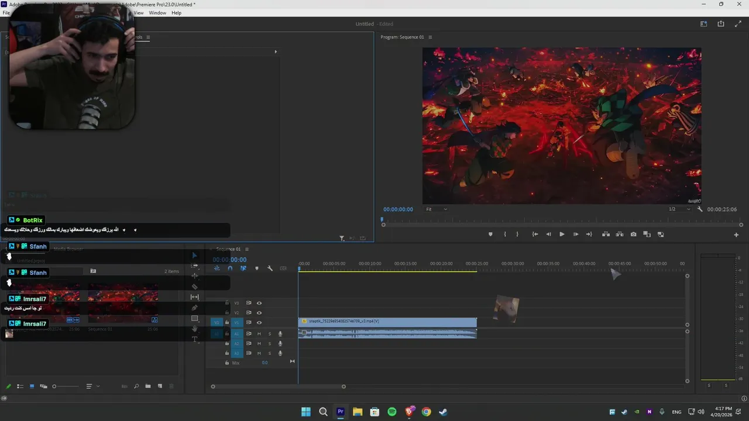The image size is (749, 421).
Task: Go to Out point
Action: click(x=589, y=234)
